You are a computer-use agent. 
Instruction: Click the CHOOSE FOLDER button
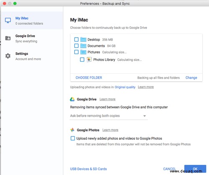pos(89,77)
